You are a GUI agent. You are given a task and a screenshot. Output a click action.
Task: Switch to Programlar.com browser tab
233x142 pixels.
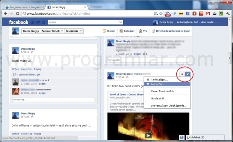(x=24, y=7)
